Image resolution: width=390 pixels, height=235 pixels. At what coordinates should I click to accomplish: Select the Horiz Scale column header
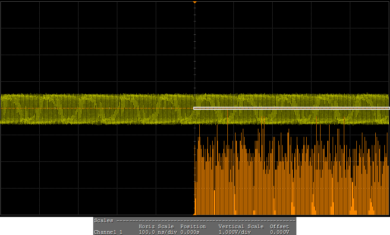156,226
